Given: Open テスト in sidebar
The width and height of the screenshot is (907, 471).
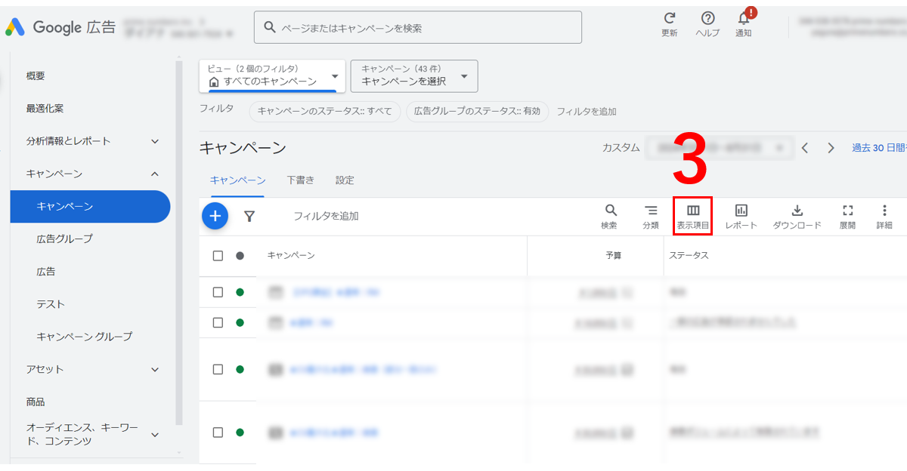Looking at the screenshot, I should (51, 304).
